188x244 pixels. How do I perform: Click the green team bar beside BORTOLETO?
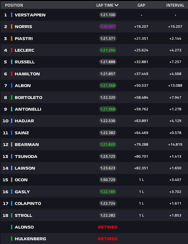point(12,97)
